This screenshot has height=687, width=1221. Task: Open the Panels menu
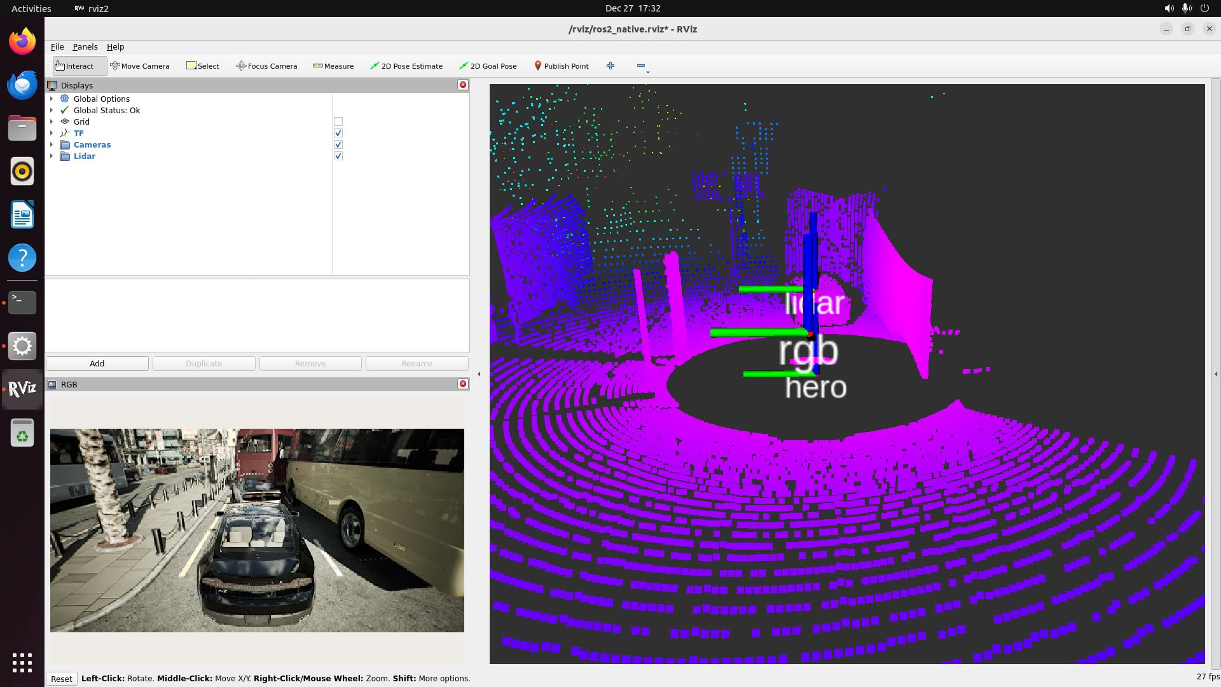85,46
